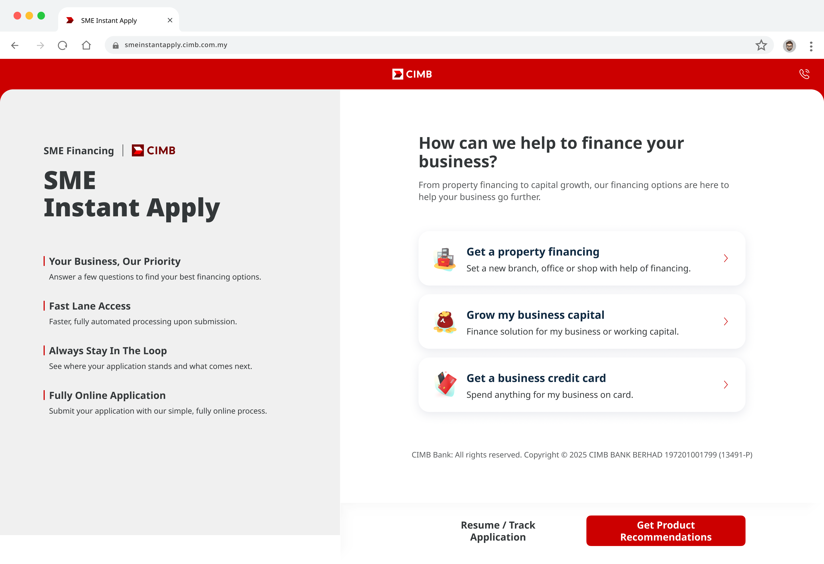Click the browser forward arrow

click(40, 46)
